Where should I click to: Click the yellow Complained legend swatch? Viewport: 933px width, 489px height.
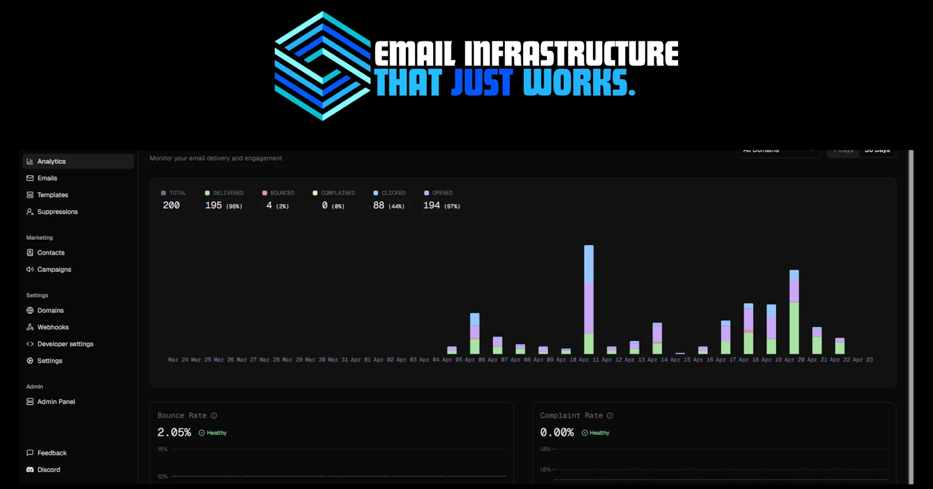[x=315, y=193]
